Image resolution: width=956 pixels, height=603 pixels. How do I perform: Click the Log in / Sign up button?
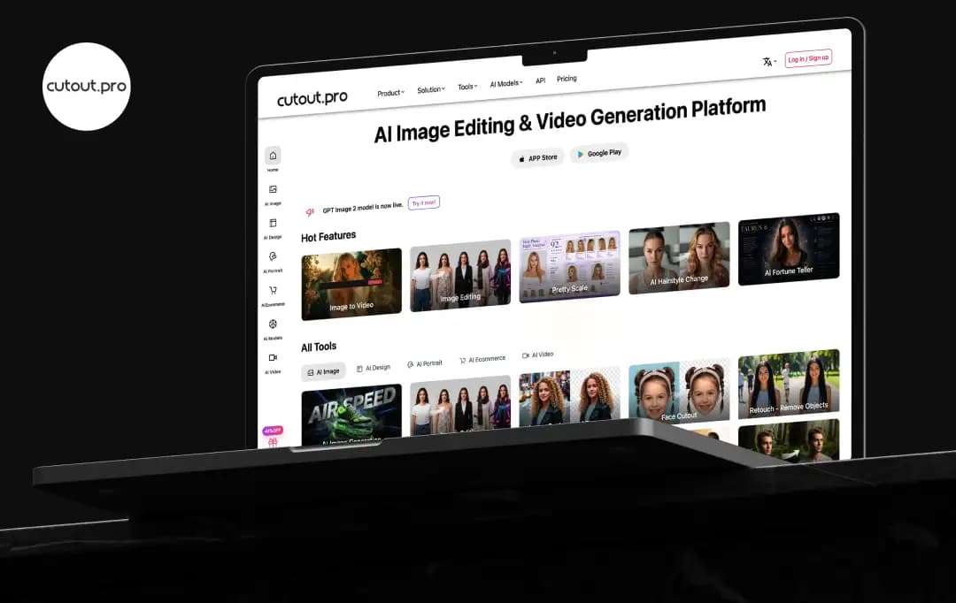click(x=808, y=58)
